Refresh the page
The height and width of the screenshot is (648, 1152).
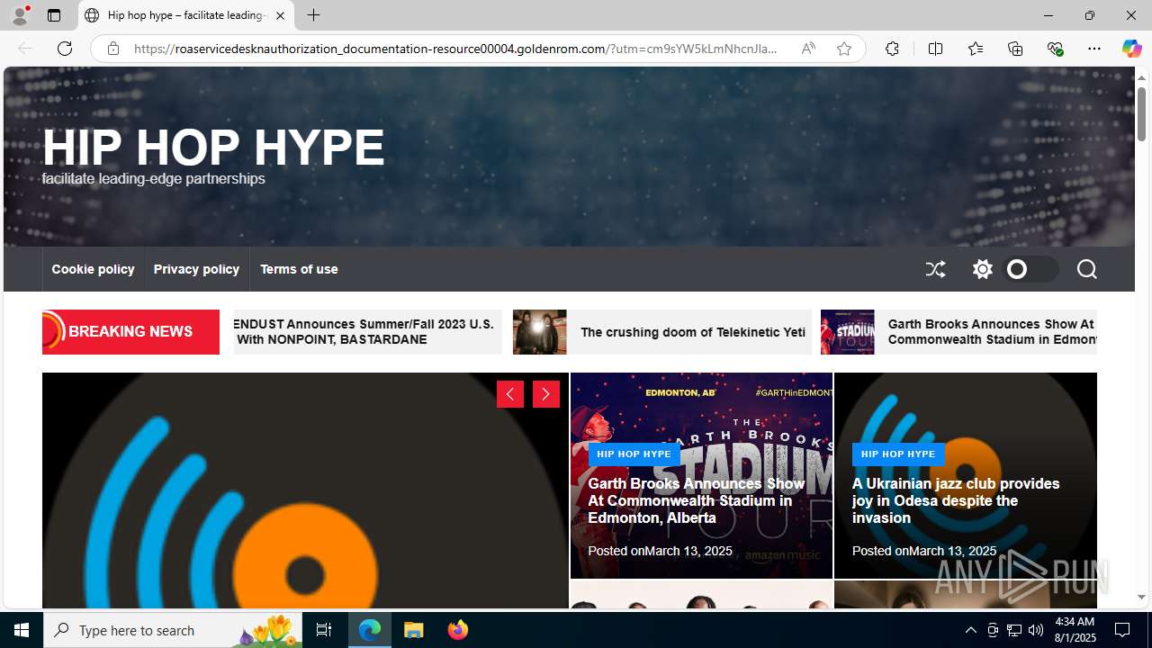[65, 49]
